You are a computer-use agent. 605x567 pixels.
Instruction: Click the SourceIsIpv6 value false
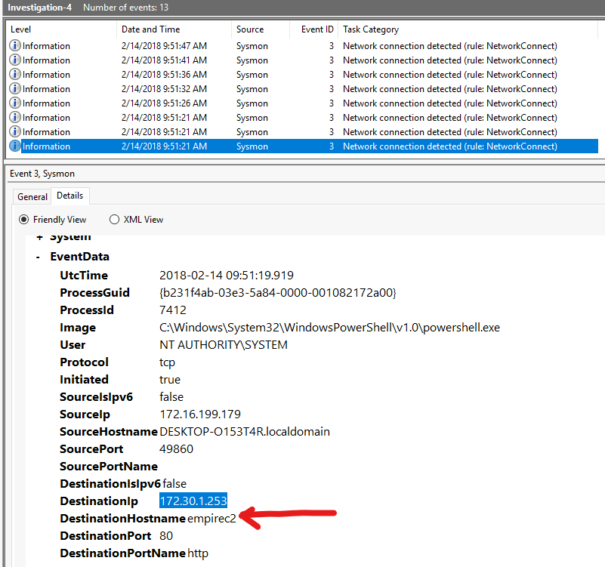click(171, 397)
